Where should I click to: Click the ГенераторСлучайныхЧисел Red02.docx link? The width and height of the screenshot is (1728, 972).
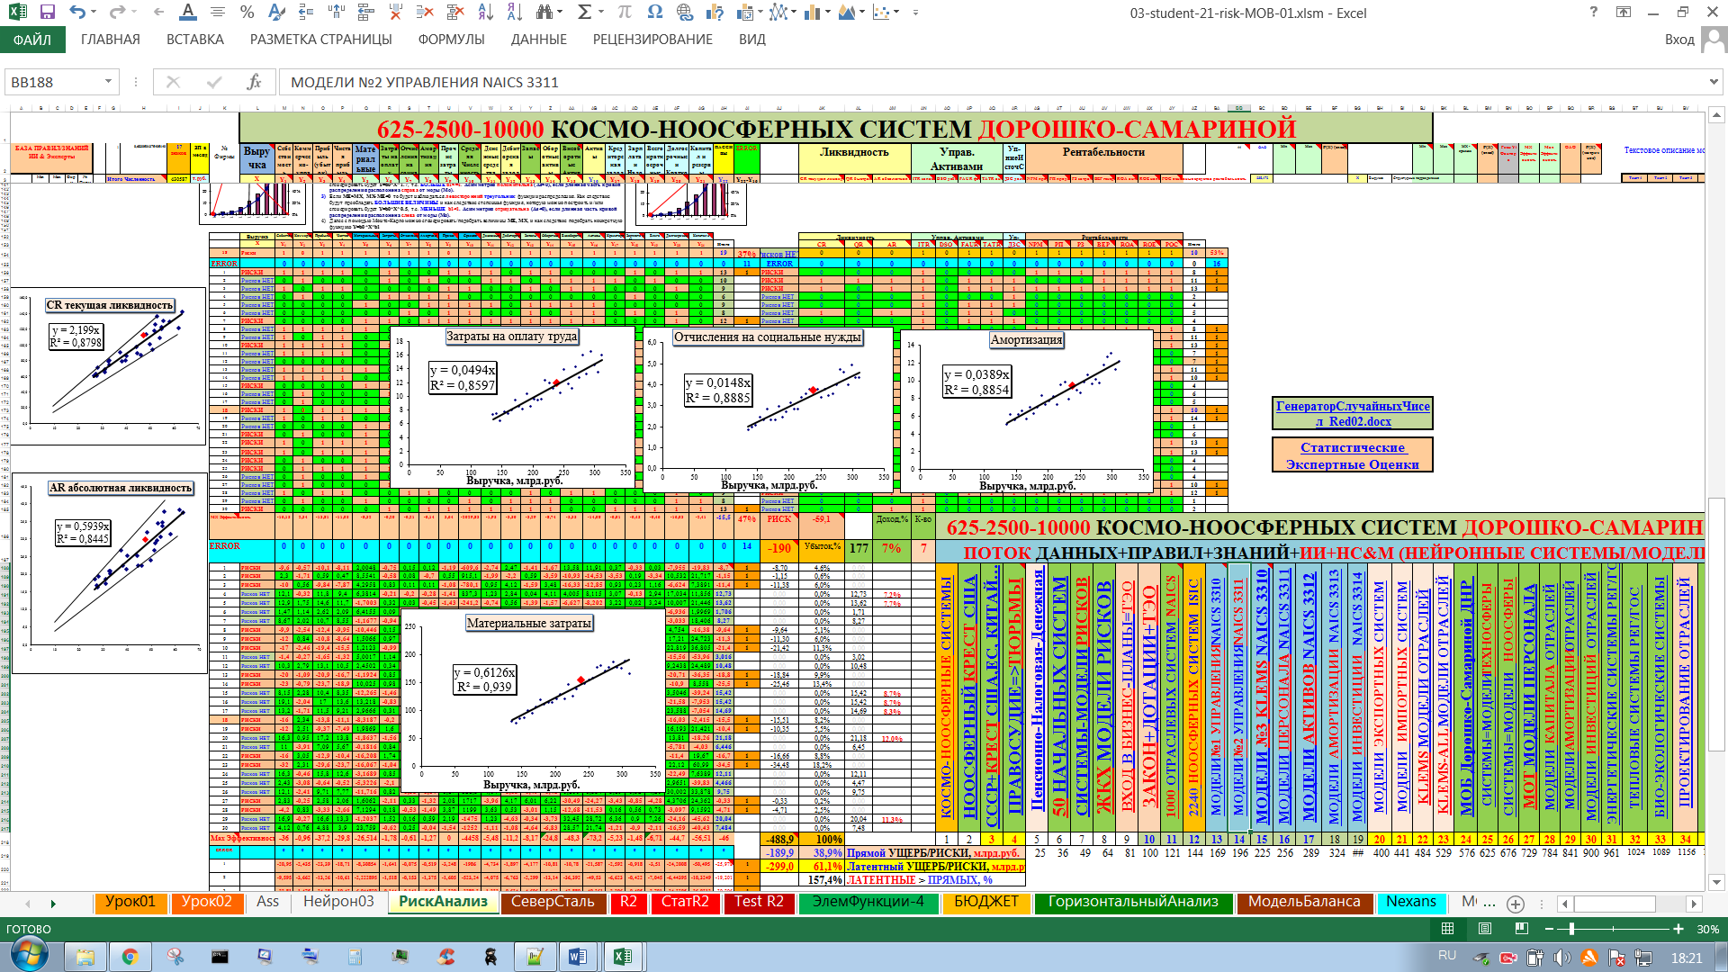(1352, 413)
